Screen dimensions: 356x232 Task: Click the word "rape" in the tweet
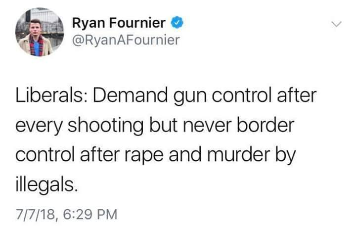pos(141,155)
